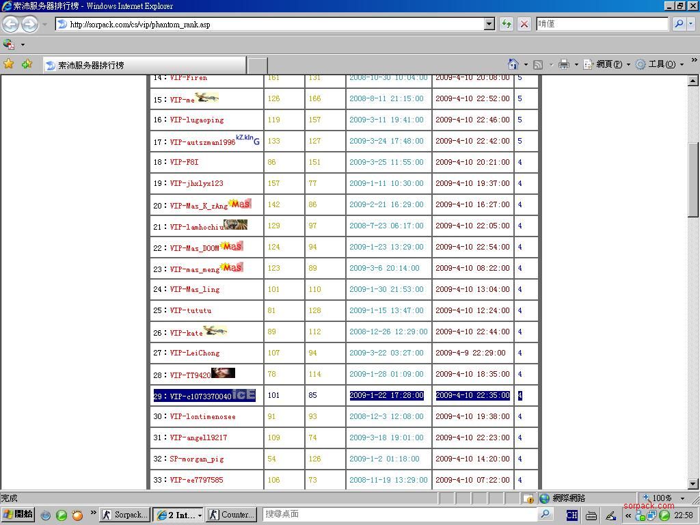Image resolution: width=700 pixels, height=525 pixels.
Task: Open the Page (網頁) dropdown menu
Action: tap(607, 64)
